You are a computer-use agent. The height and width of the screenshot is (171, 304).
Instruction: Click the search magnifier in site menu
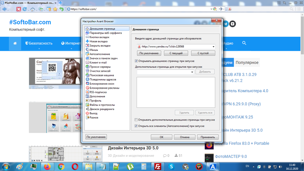coord(244,43)
